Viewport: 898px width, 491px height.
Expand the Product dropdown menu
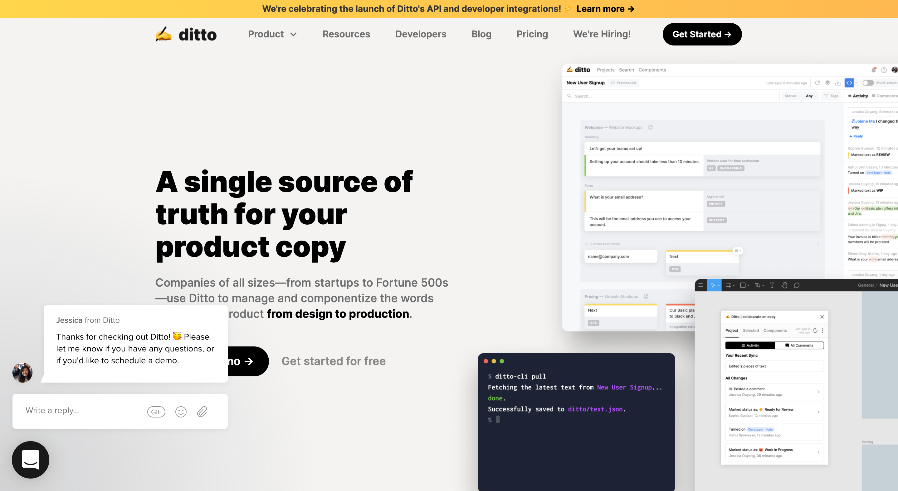272,34
